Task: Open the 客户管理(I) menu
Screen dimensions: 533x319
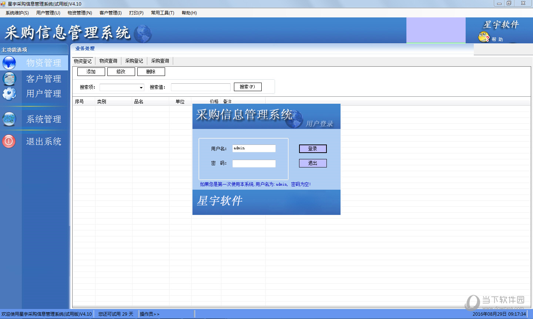Action: pyautogui.click(x=111, y=13)
